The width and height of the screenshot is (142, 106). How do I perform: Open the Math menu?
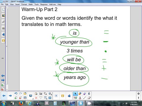(30, 4)
